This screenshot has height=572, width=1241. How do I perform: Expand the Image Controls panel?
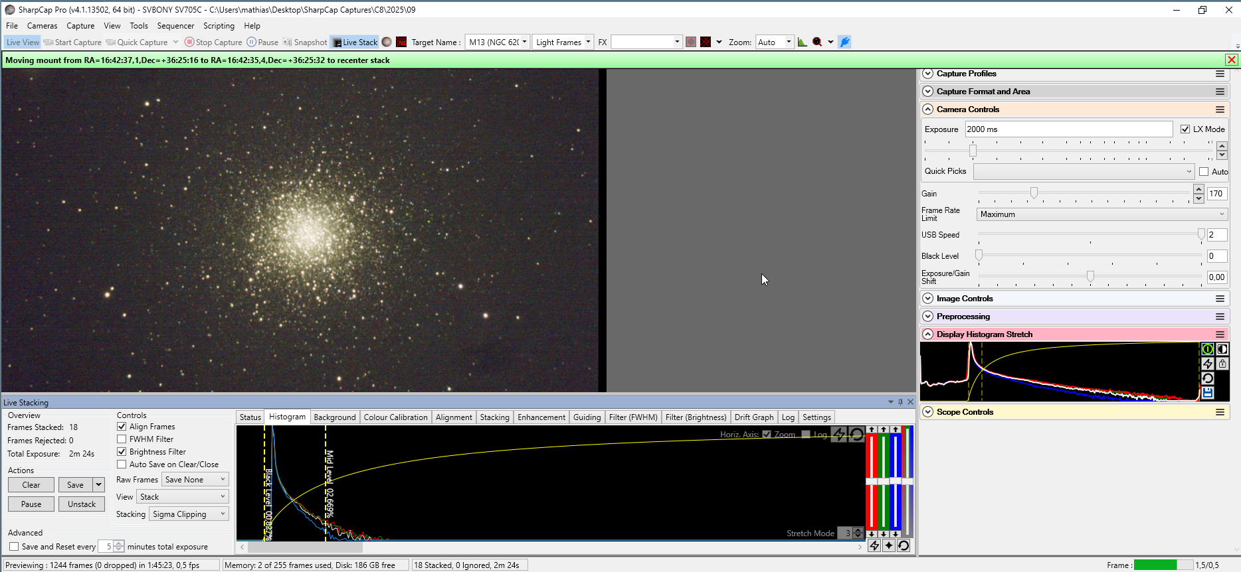coord(928,299)
